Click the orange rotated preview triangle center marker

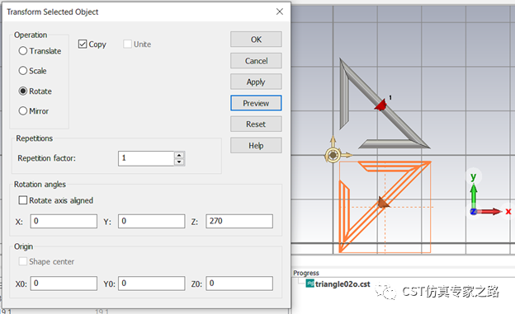click(x=383, y=202)
